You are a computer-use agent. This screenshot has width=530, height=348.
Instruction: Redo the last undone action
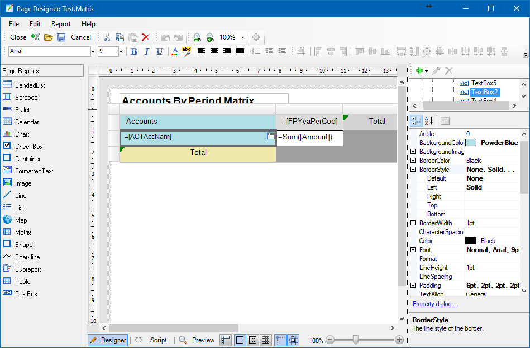pos(178,37)
